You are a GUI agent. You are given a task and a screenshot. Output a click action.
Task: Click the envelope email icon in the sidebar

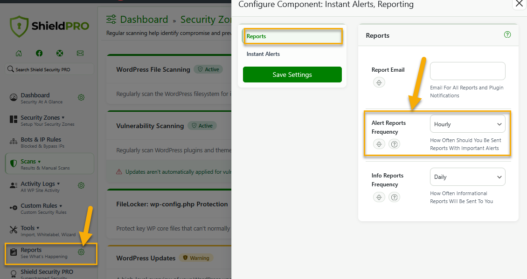[x=80, y=53]
